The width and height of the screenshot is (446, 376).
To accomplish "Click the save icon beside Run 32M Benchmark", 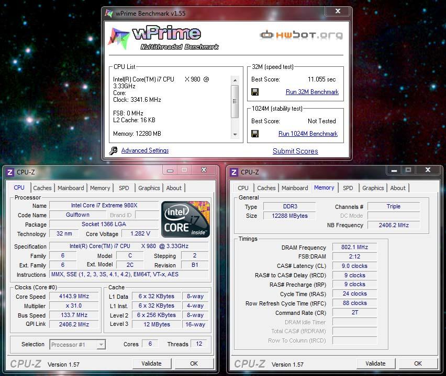I will tap(255, 92).
